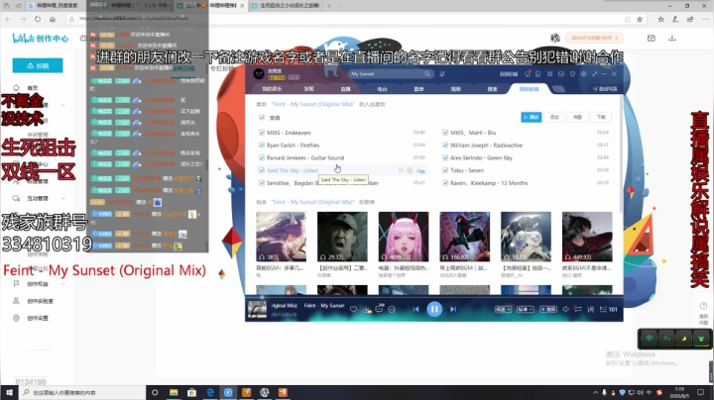Image resolution: width=714 pixels, height=400 pixels.
Task: Toggle the desktop lyrics switch in player bar
Action: click(548, 309)
